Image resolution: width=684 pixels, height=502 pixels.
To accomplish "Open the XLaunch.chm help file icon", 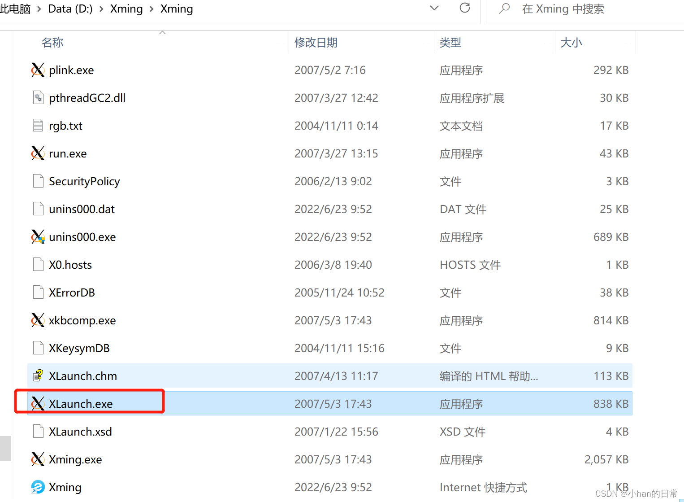I will coord(38,375).
